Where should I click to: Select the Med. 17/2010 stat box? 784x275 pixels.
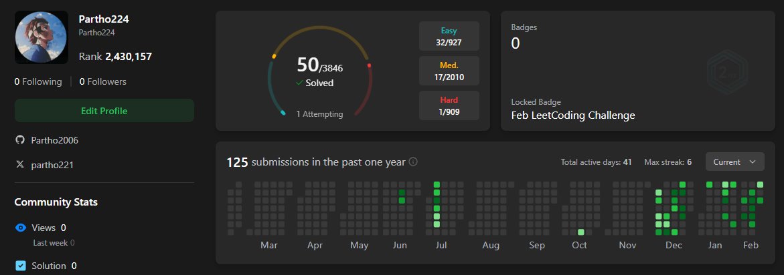449,71
